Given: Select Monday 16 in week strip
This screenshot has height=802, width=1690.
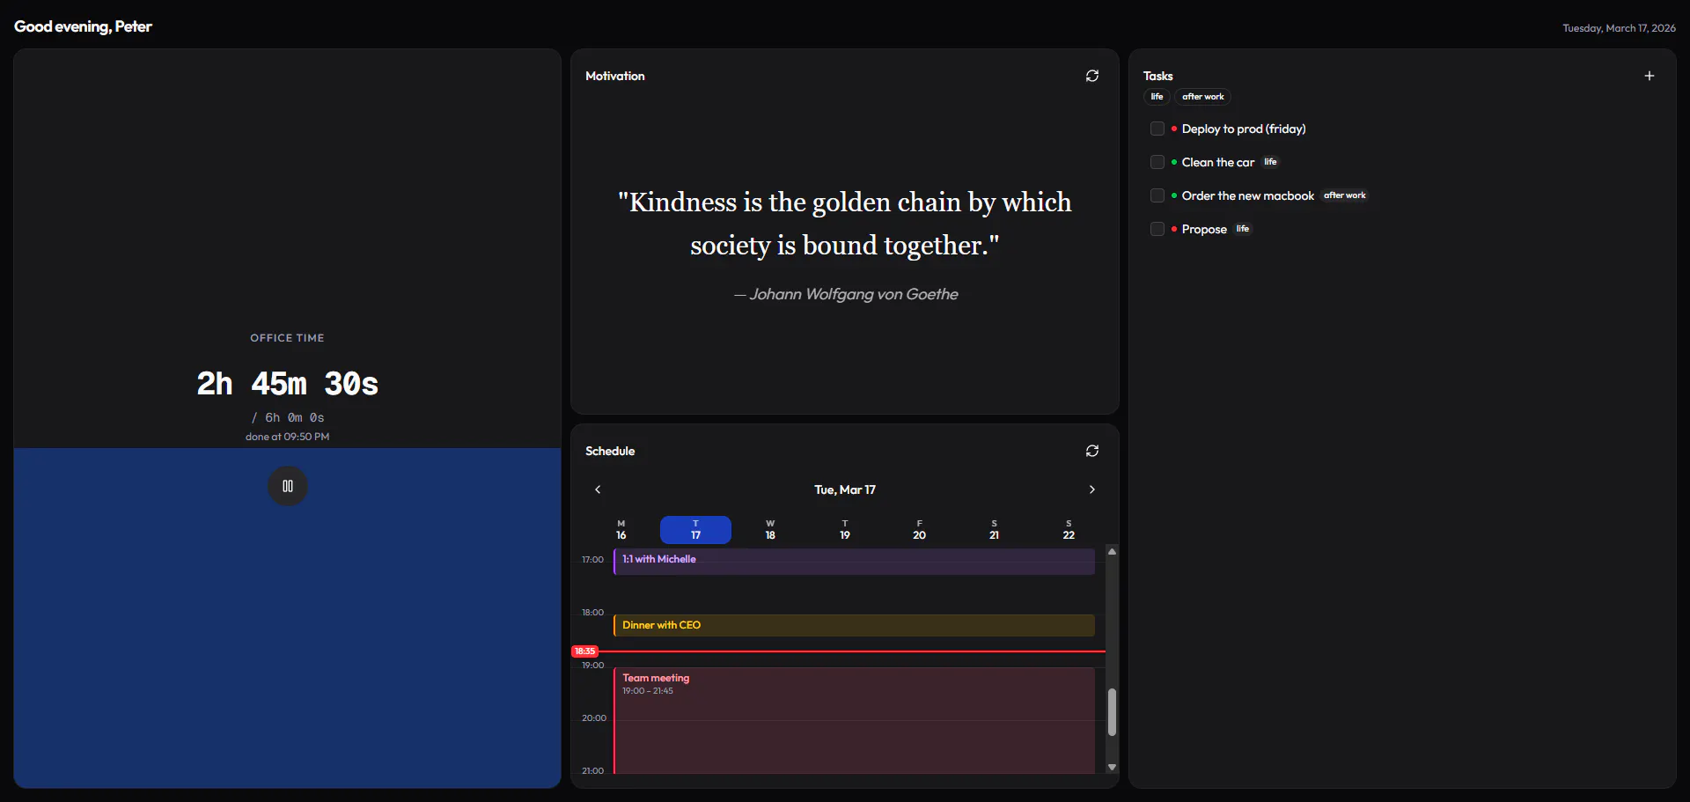Looking at the screenshot, I should click(x=621, y=530).
